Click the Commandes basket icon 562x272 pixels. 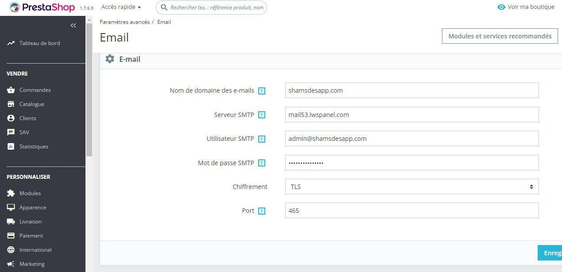[x=11, y=90]
